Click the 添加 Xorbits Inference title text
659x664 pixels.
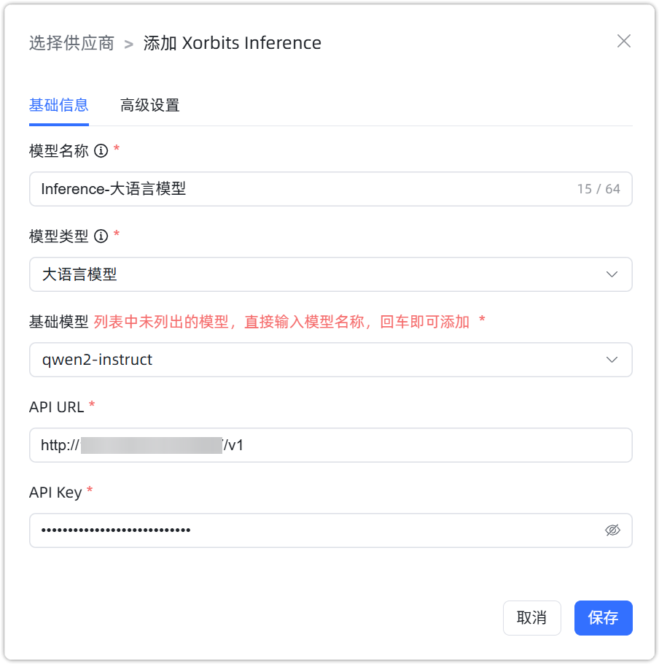point(232,43)
